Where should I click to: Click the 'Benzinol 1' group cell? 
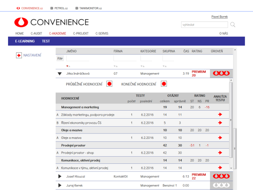point(170,185)
